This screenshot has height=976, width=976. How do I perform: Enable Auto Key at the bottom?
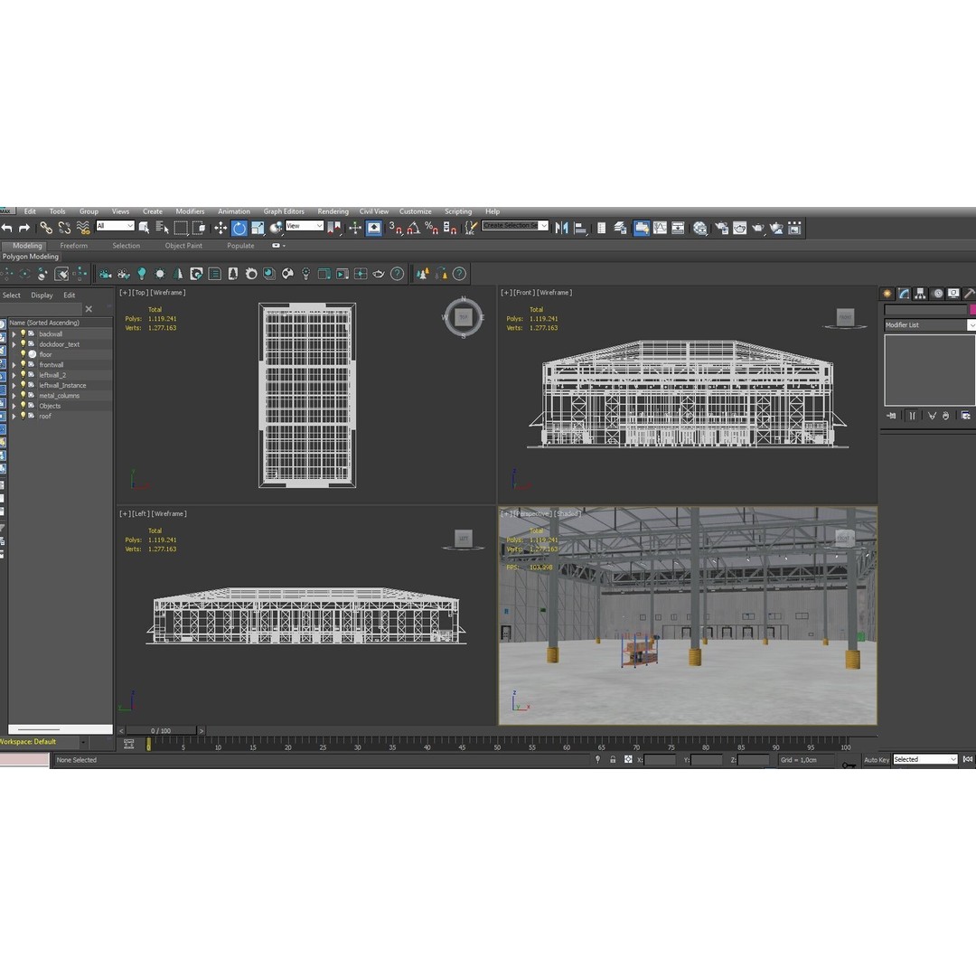pos(877,759)
